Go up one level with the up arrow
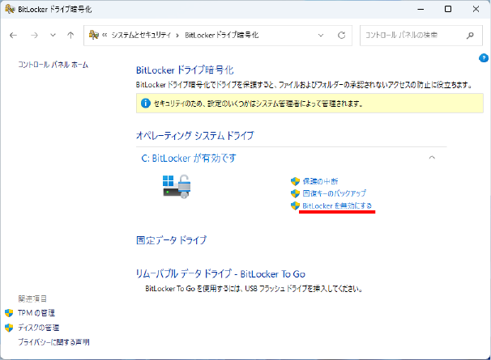 [70, 35]
